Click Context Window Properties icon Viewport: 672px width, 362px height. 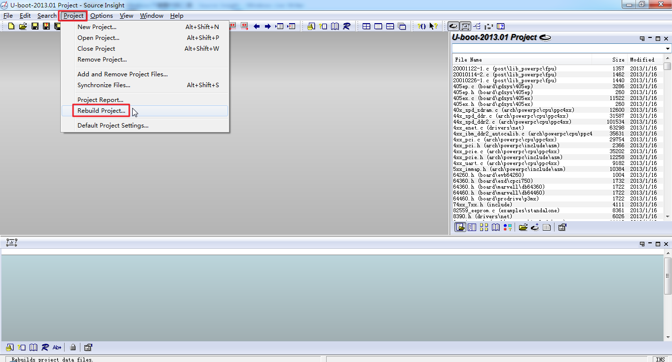pos(88,347)
